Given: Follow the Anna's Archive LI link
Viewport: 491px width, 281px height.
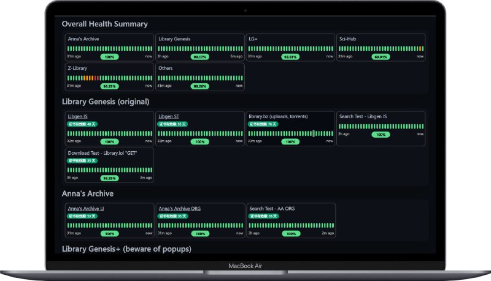Looking at the screenshot, I should tap(85, 209).
